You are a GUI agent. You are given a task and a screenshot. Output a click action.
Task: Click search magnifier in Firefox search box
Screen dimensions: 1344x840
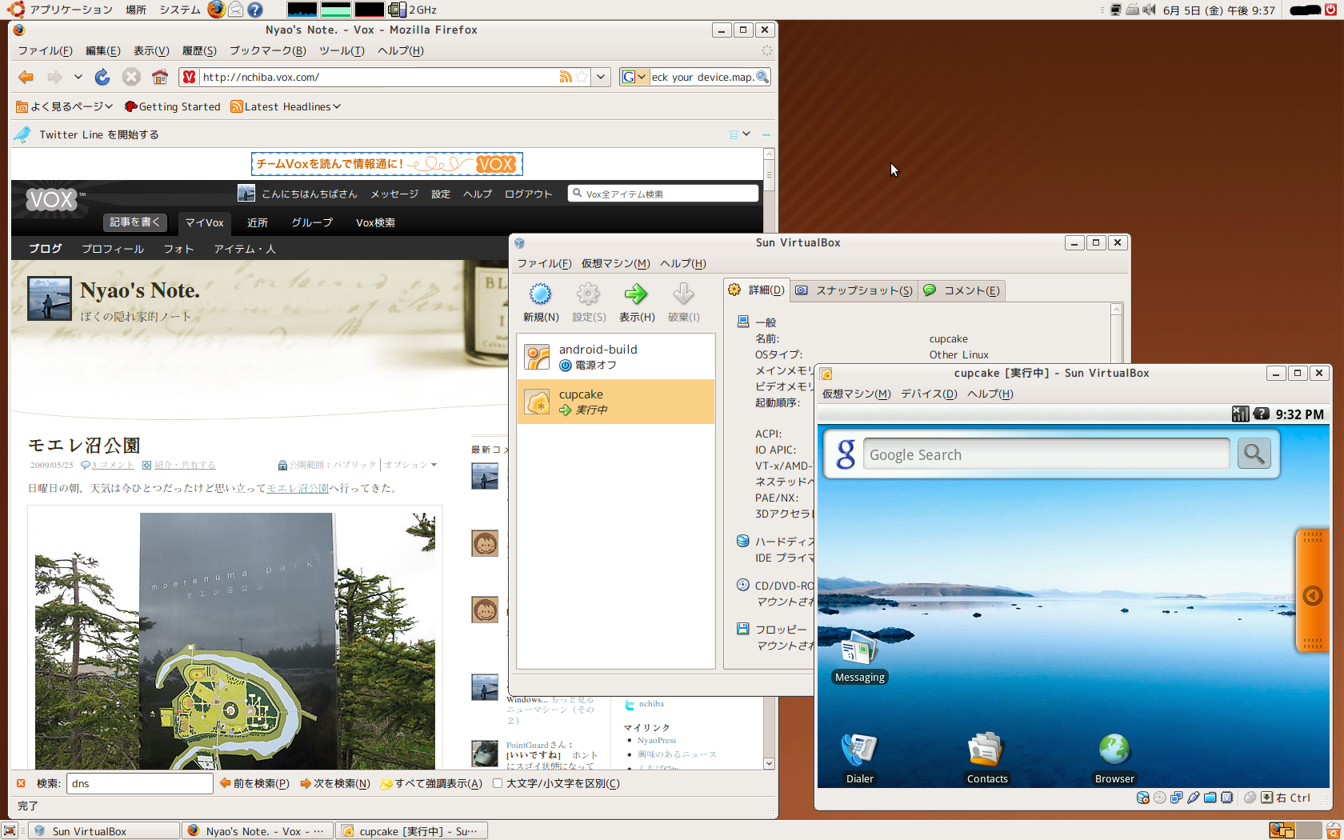pos(762,77)
